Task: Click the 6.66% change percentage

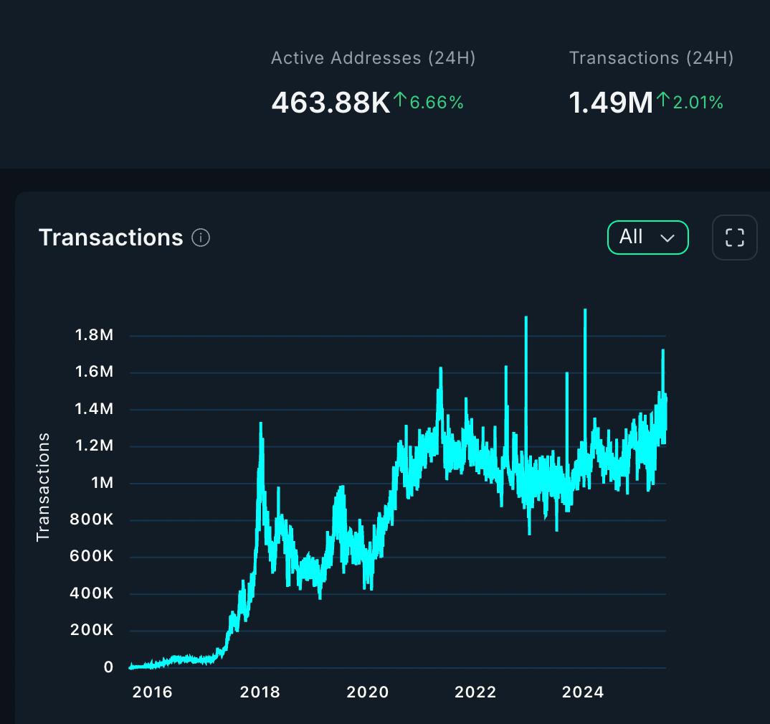Action: click(x=437, y=103)
